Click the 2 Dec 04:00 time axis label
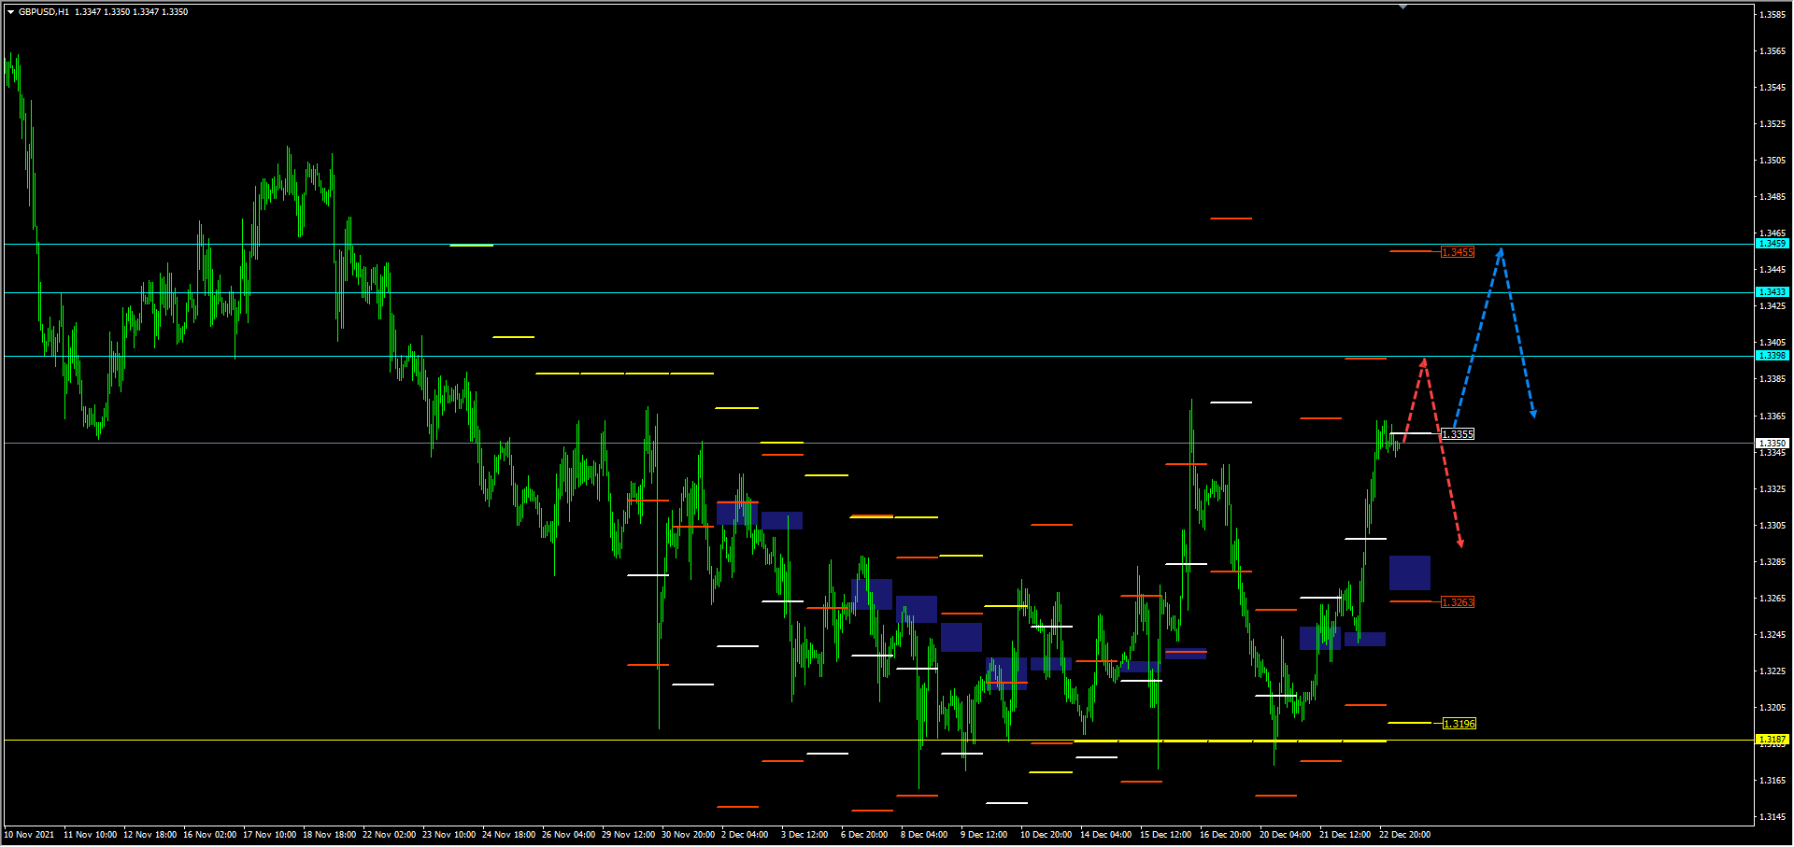Screen dimensions: 1794x847 pos(745,835)
